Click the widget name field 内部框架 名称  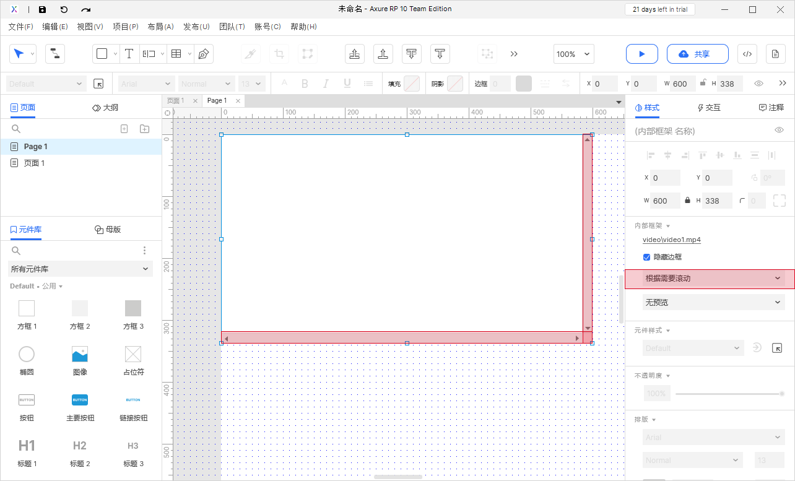click(x=701, y=131)
